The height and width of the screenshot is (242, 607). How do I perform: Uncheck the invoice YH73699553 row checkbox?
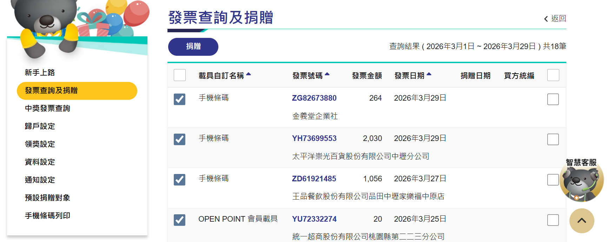[180, 140]
